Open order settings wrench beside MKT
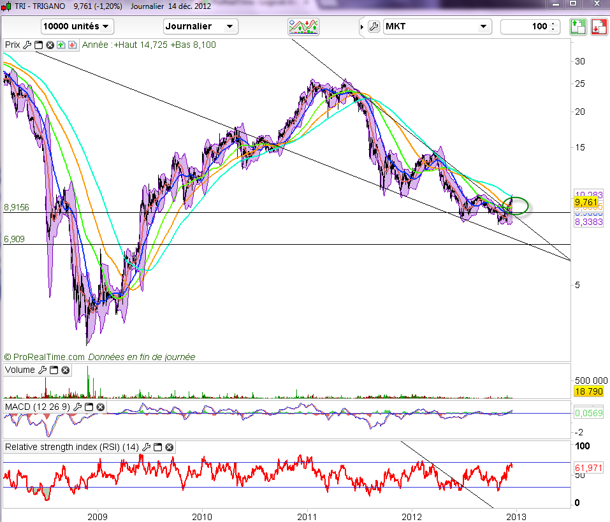 [x=374, y=26]
